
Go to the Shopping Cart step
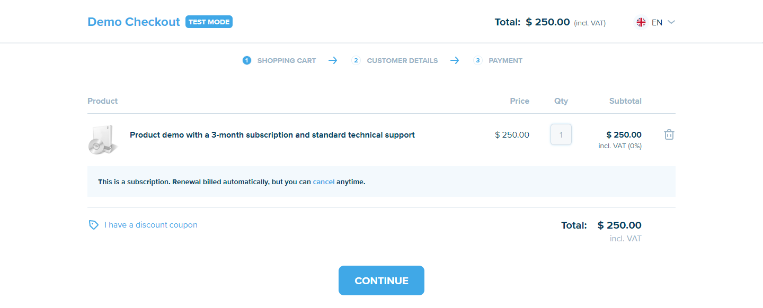point(286,61)
